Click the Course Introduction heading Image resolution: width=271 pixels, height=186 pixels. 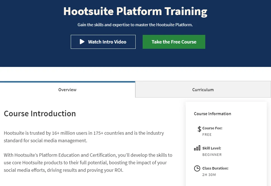point(40,113)
